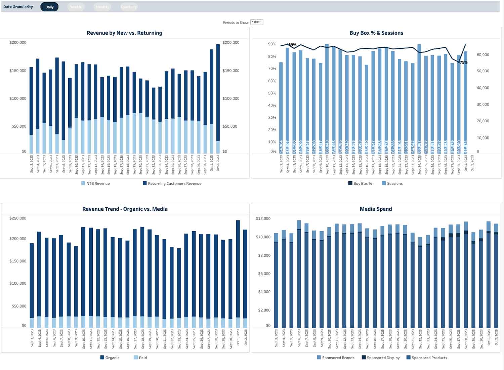Click the Buy Box % legend swatch
Screen dimensions: 504x370
(x=350, y=183)
